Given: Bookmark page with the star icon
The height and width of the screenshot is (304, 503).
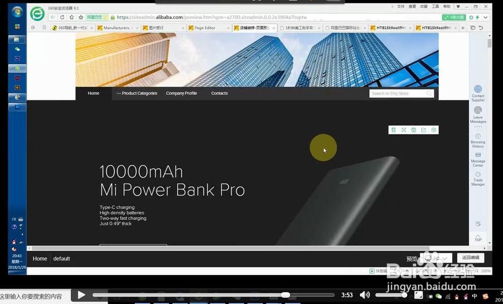Looking at the screenshot, I should tap(81, 17).
